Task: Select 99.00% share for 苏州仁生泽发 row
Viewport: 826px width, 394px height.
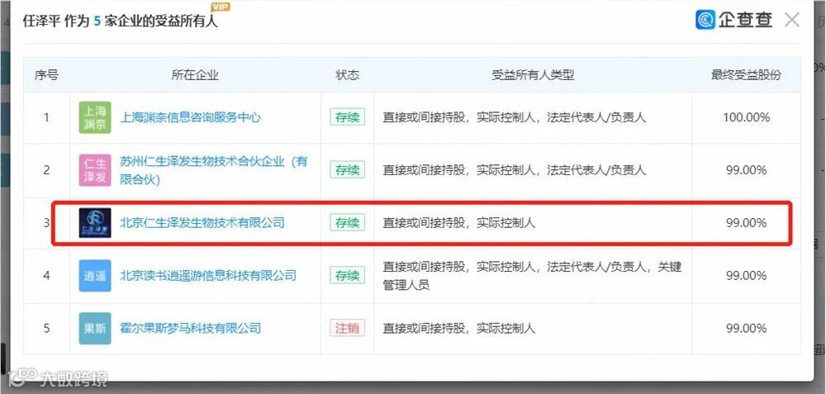Action: point(747,170)
